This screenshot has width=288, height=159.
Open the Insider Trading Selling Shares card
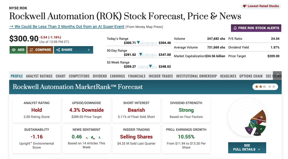[136, 139]
